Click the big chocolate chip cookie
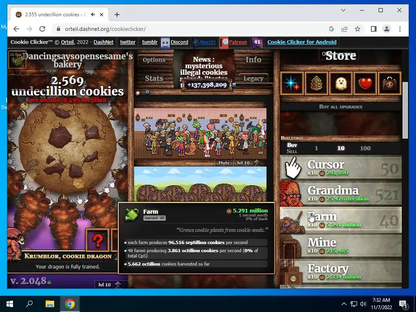The height and width of the screenshot is (312, 416). click(68, 148)
